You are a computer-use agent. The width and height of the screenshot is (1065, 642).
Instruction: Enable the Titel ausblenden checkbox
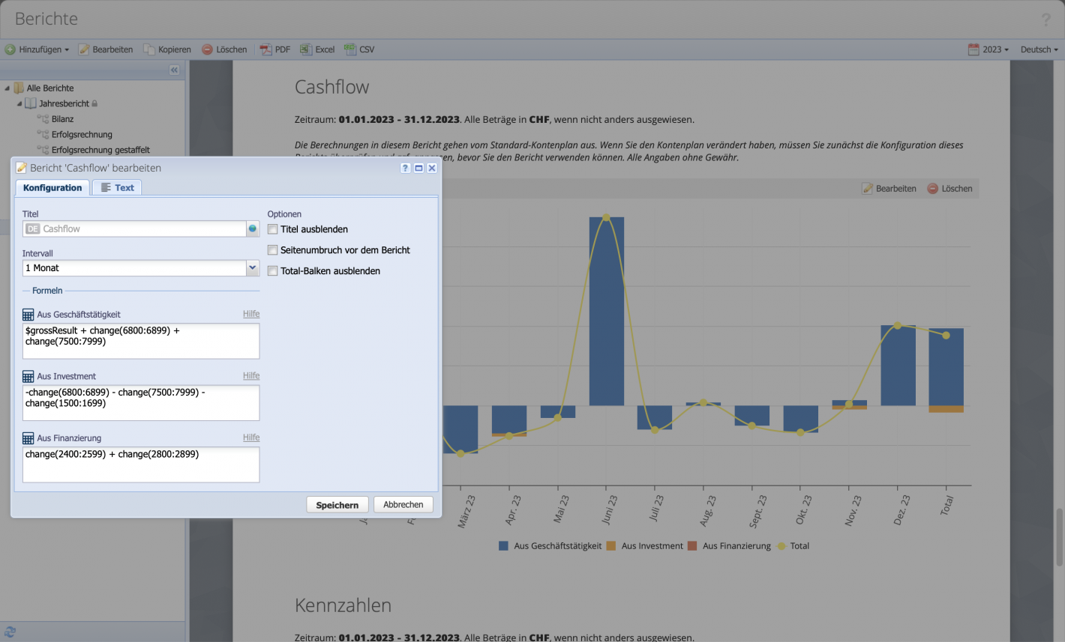pyautogui.click(x=272, y=229)
